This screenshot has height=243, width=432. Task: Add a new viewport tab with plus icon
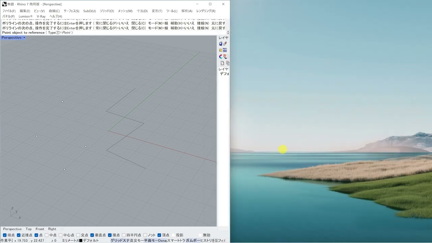point(62,229)
